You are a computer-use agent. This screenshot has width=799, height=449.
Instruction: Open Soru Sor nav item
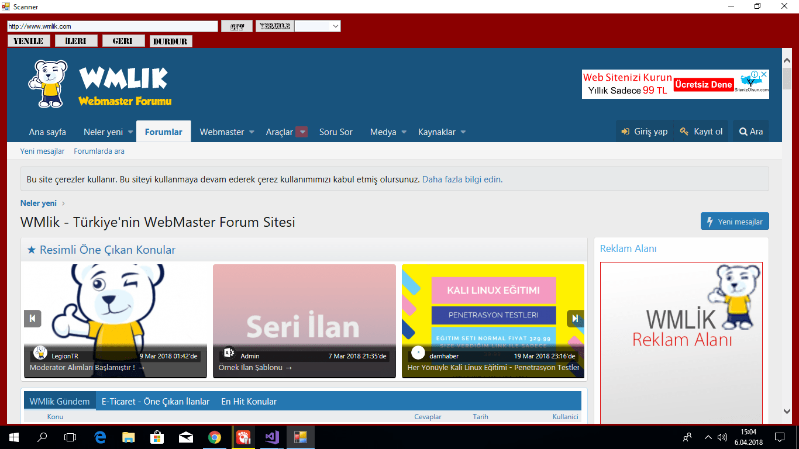336,132
